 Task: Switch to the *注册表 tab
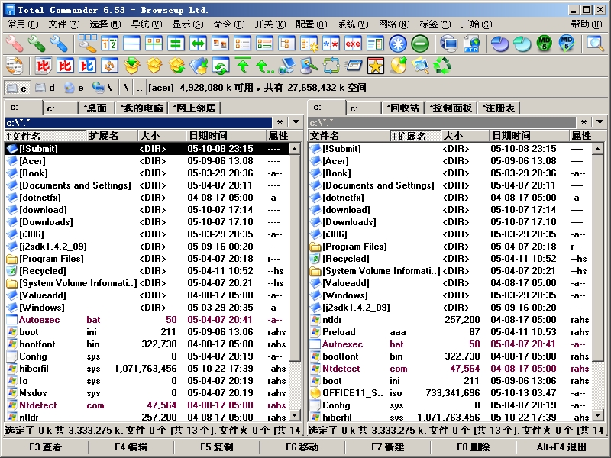(x=499, y=108)
